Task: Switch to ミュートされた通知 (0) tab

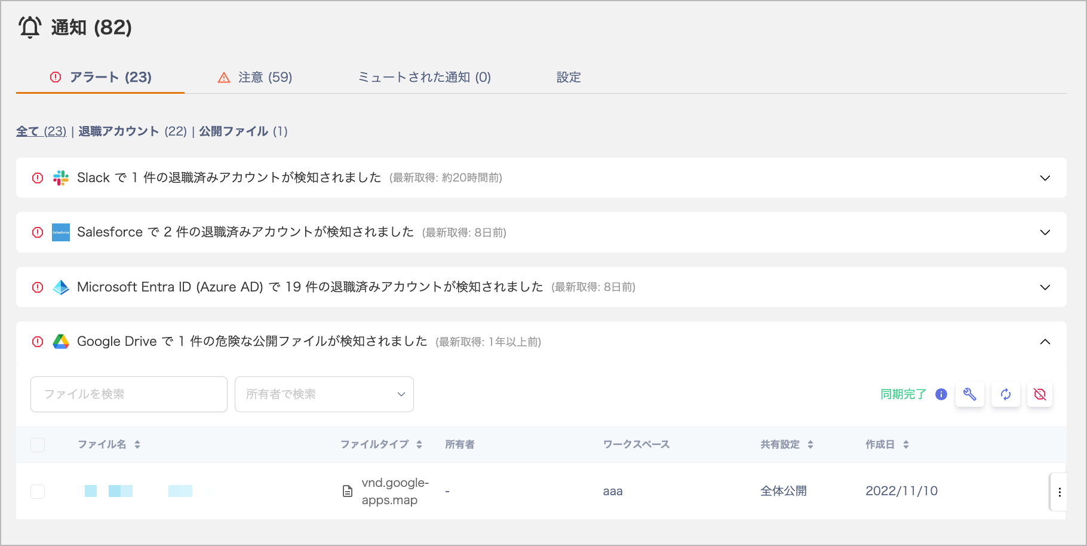Action: [x=424, y=77]
